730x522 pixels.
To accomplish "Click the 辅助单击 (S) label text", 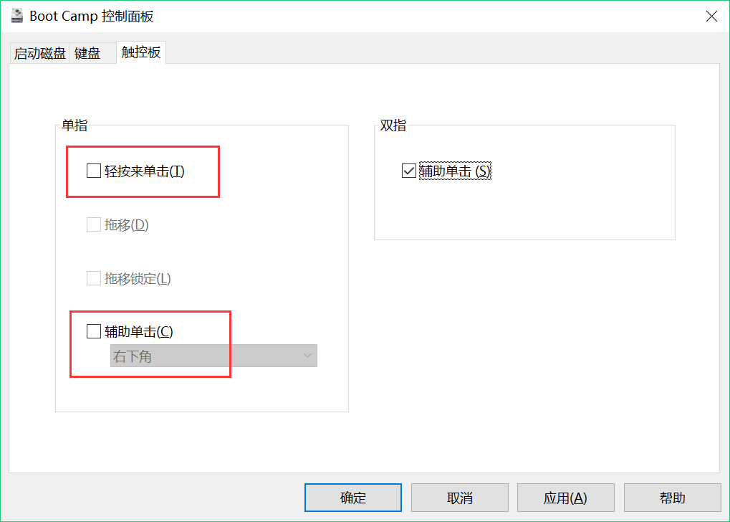I will 455,171.
